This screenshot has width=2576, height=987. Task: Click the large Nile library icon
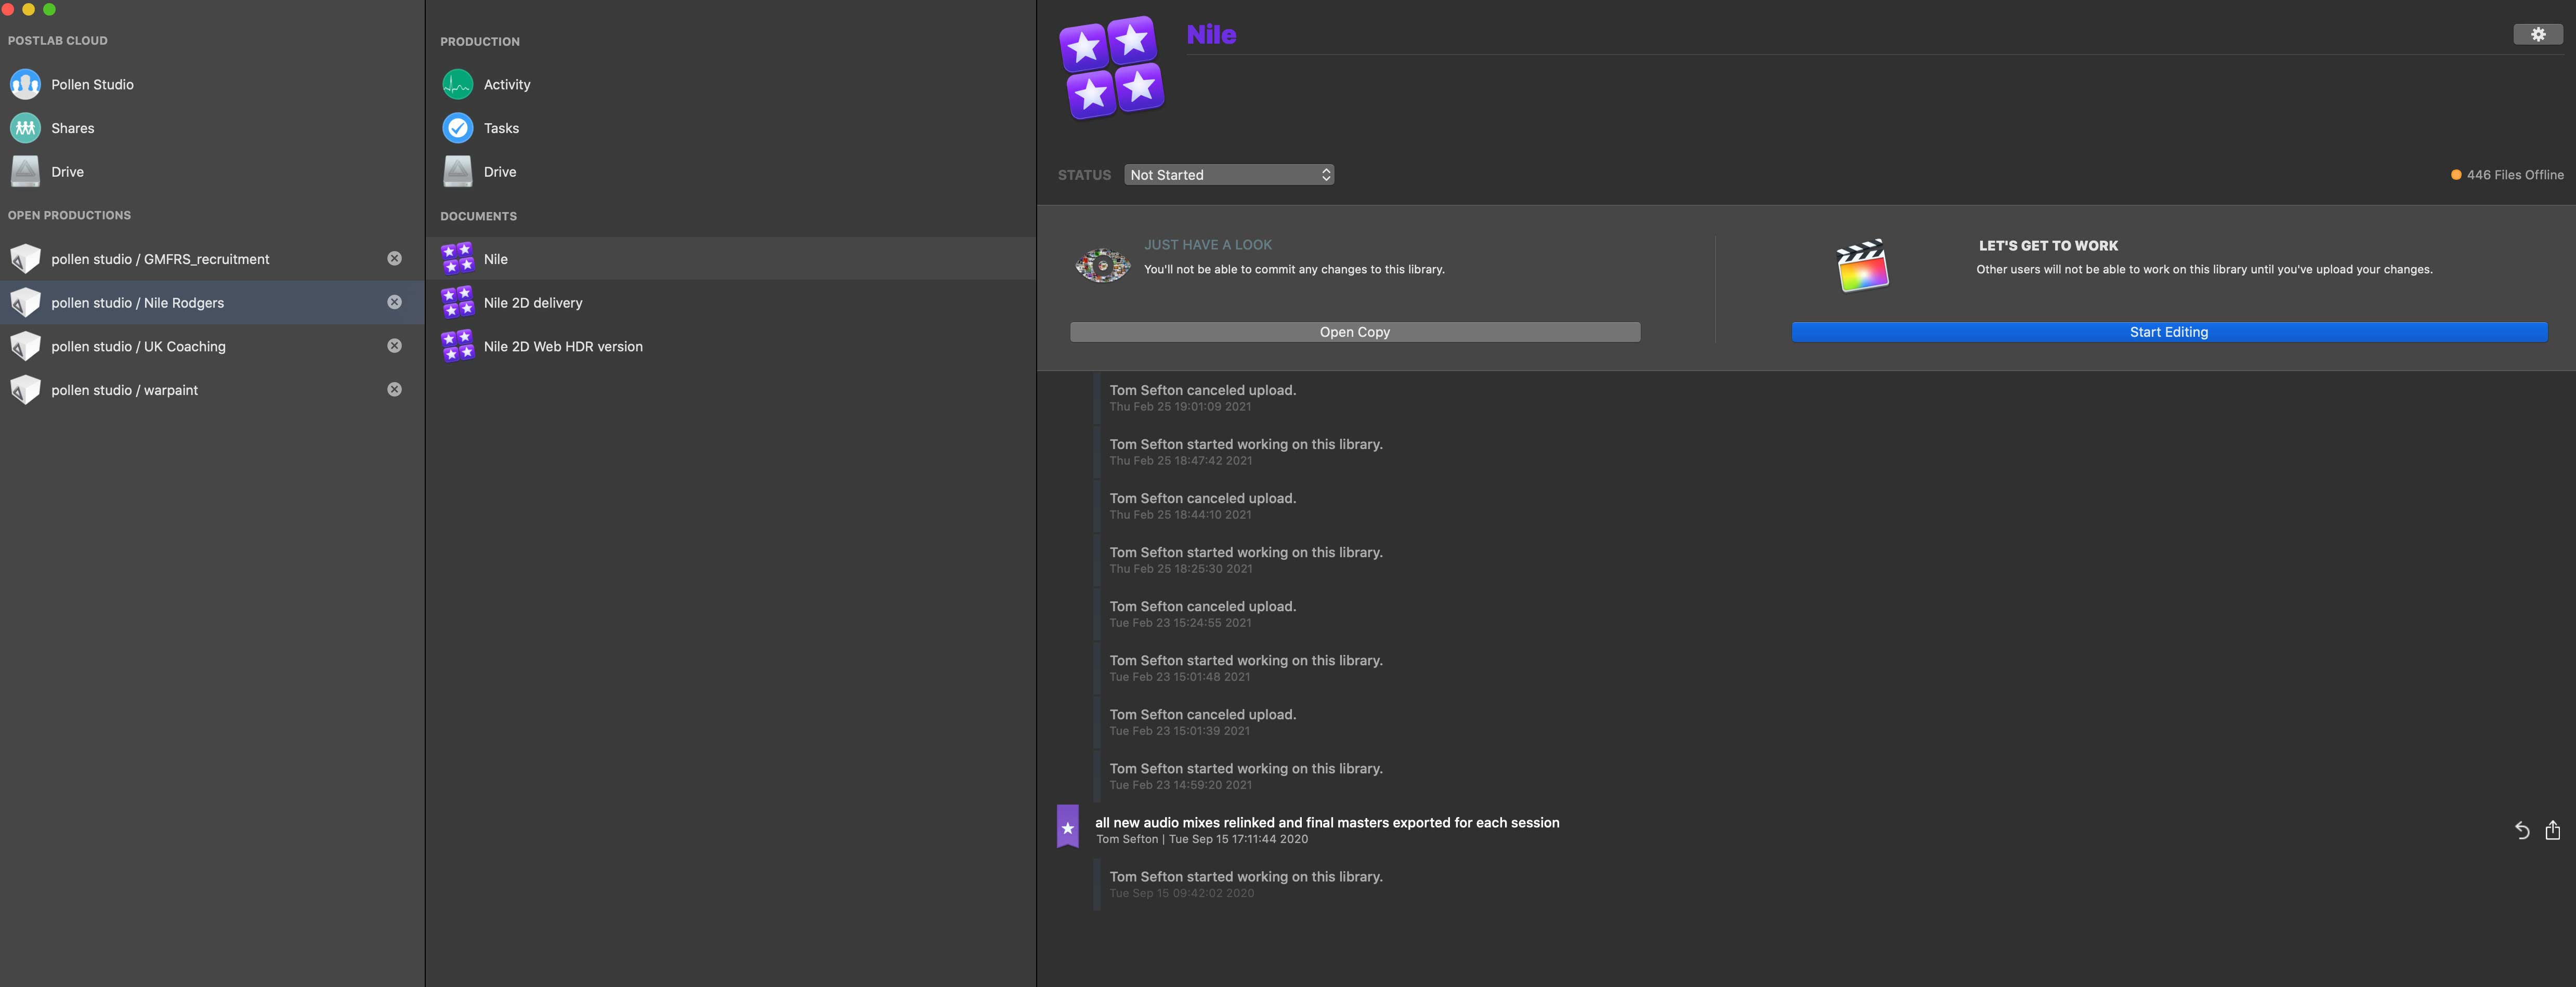(1112, 67)
